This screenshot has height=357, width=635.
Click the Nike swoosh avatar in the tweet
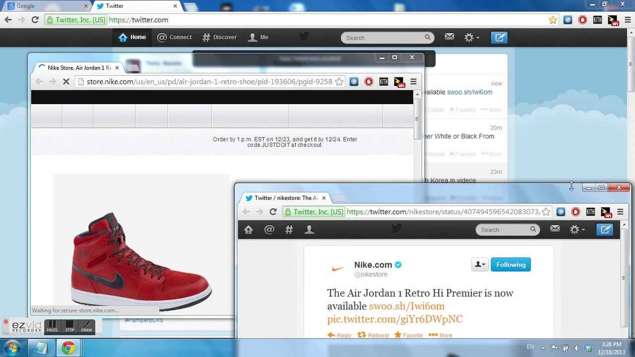pos(337,269)
